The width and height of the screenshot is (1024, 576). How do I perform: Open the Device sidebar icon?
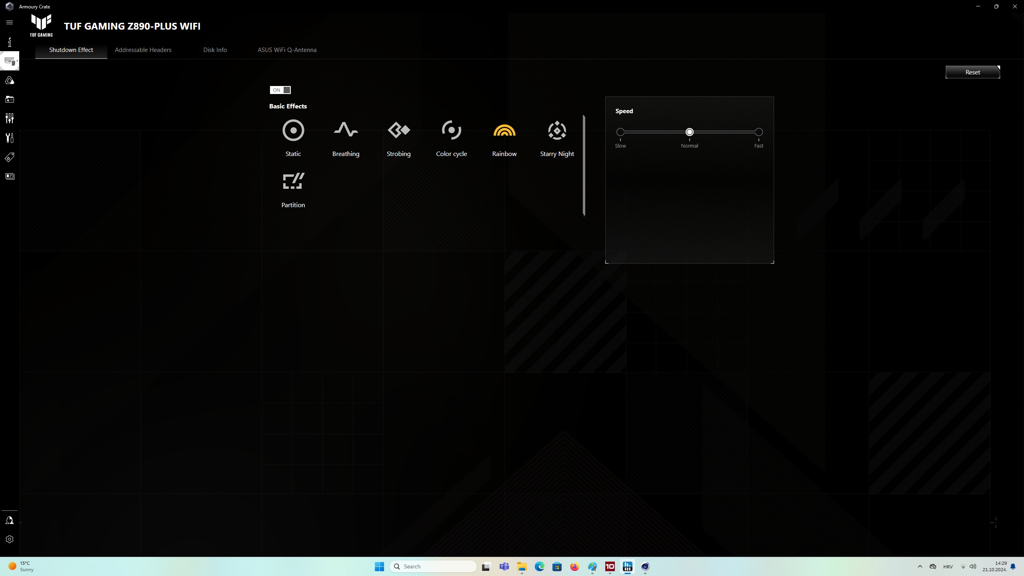[10, 61]
